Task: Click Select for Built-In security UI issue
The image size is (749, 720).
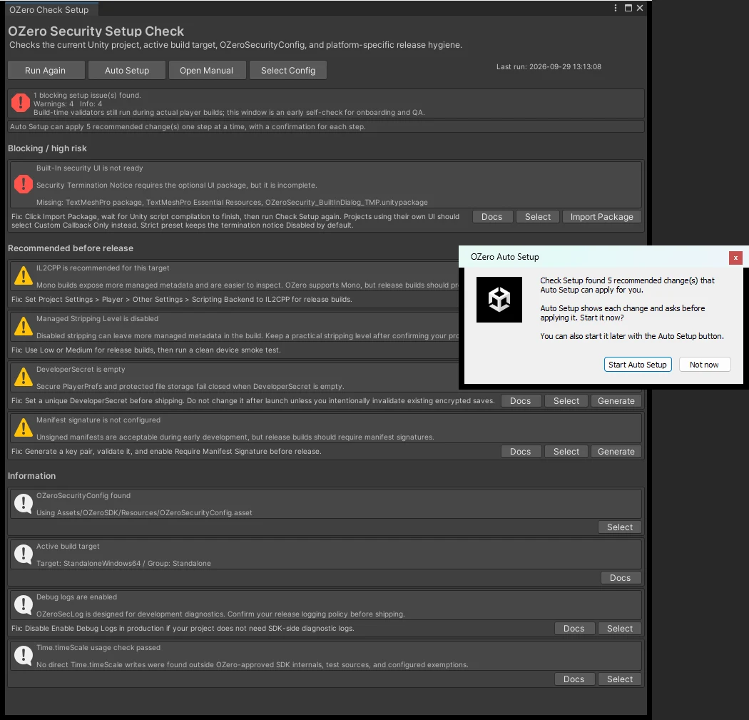Action: pyautogui.click(x=538, y=217)
